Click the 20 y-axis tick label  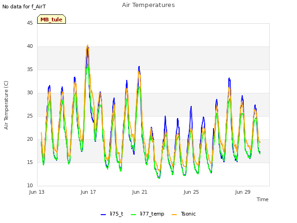[x=30, y=139]
